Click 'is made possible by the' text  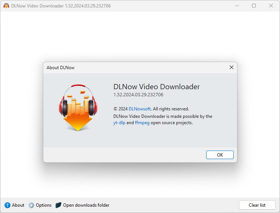click(x=189, y=116)
